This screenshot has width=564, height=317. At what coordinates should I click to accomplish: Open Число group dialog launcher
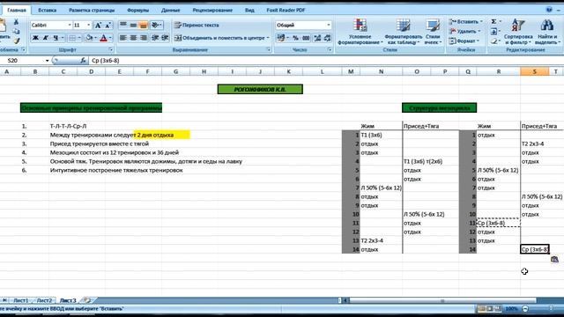pos(330,49)
